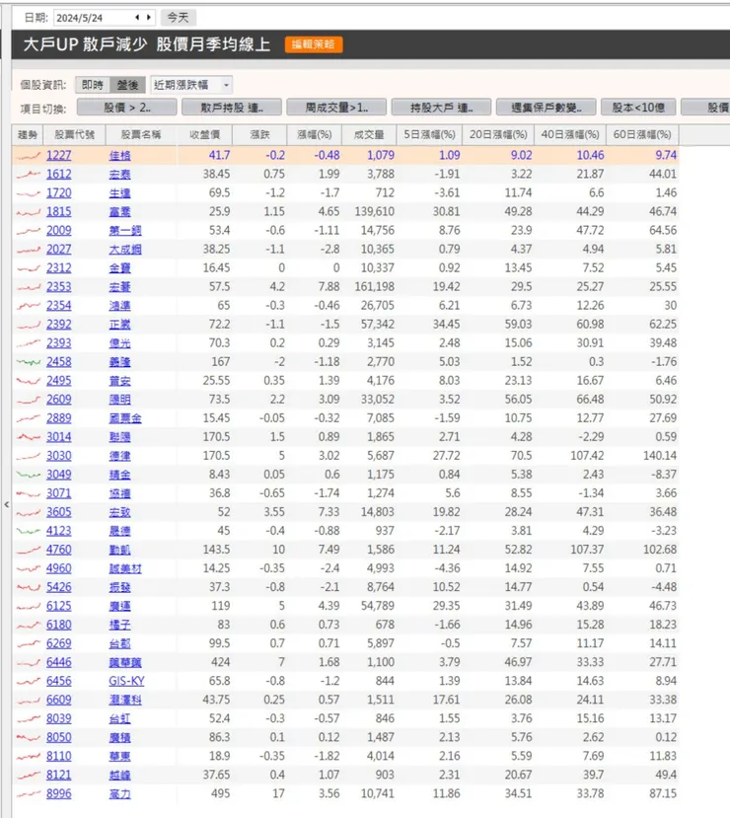
Task: Click trend sparkline for stock 3071
Action: tap(29, 493)
